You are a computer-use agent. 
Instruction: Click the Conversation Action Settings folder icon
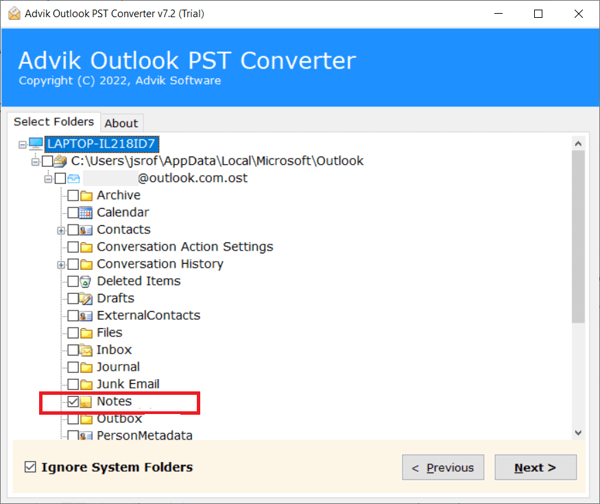[x=86, y=247]
